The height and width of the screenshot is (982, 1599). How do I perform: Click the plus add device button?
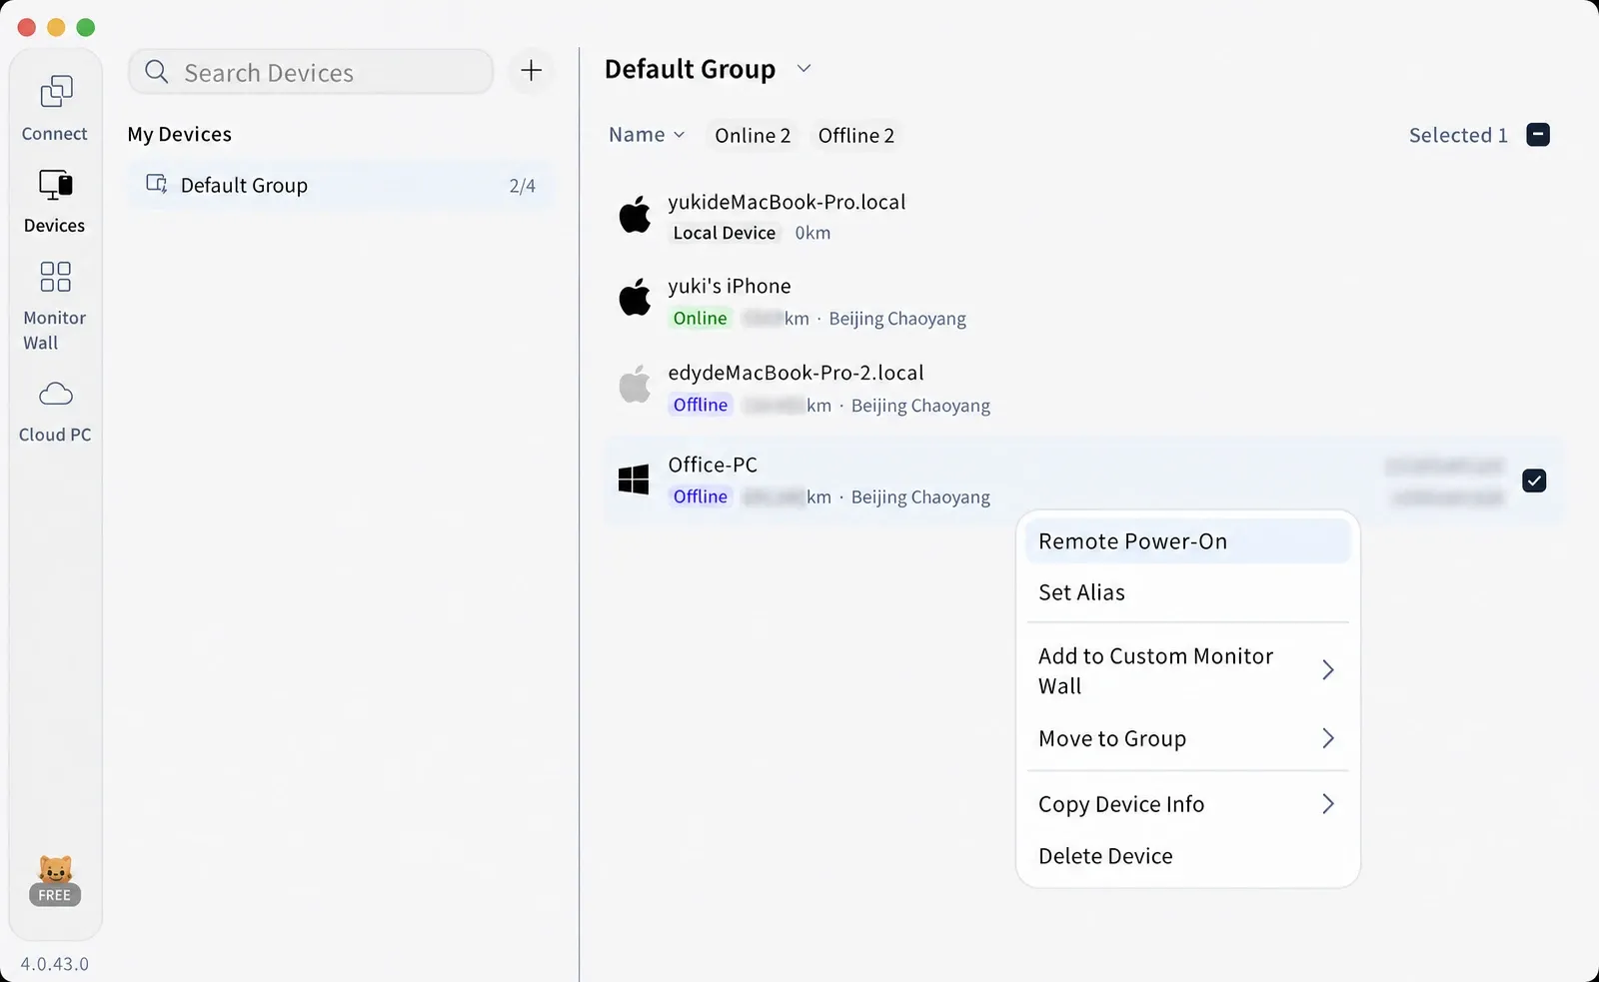click(532, 71)
